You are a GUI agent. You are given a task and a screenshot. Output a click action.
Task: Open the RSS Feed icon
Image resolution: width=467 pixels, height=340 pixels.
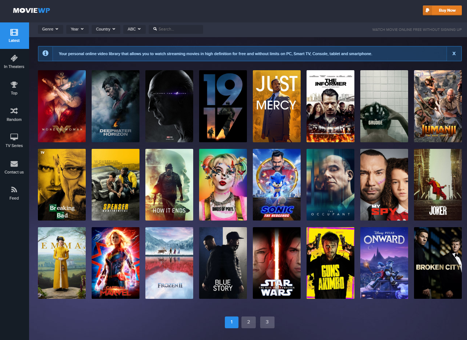click(14, 190)
